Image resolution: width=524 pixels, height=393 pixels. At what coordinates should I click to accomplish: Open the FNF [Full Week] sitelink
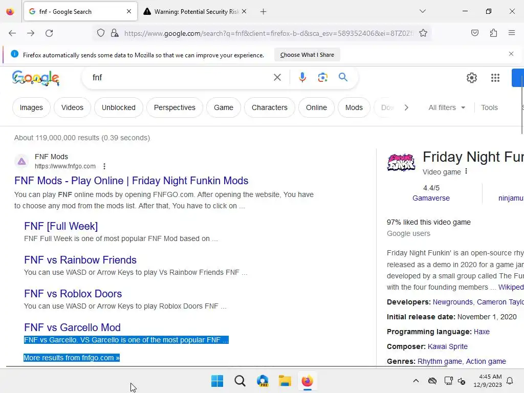[x=61, y=226]
